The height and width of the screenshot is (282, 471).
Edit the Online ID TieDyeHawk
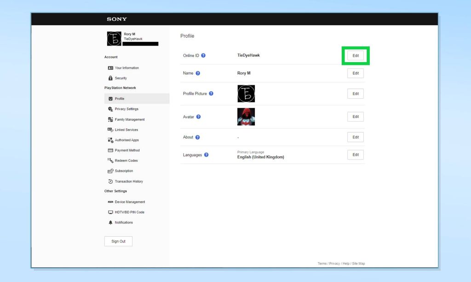click(x=356, y=56)
